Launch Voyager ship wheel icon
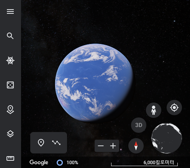The height and width of the screenshot is (168, 190). click(10, 60)
